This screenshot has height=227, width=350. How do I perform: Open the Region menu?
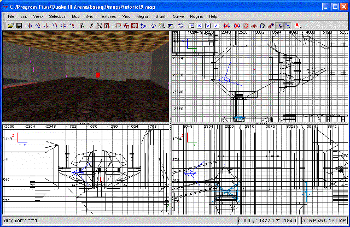click(143, 16)
